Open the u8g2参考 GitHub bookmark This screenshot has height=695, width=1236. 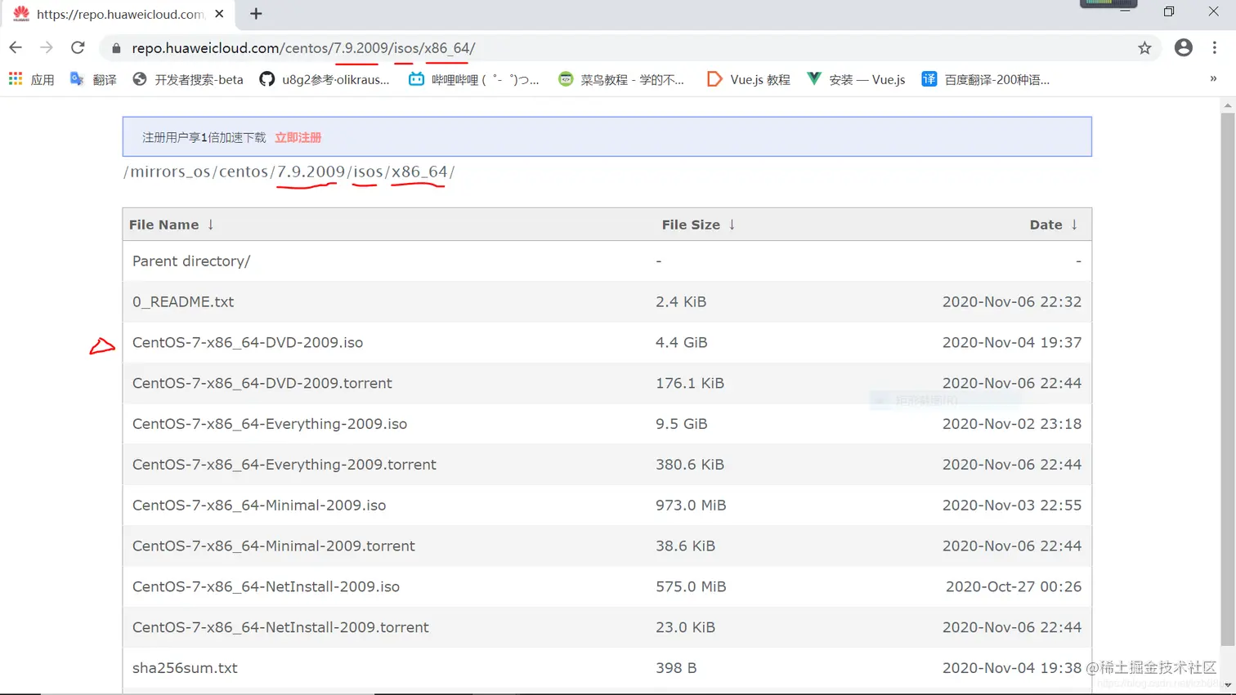325,79
